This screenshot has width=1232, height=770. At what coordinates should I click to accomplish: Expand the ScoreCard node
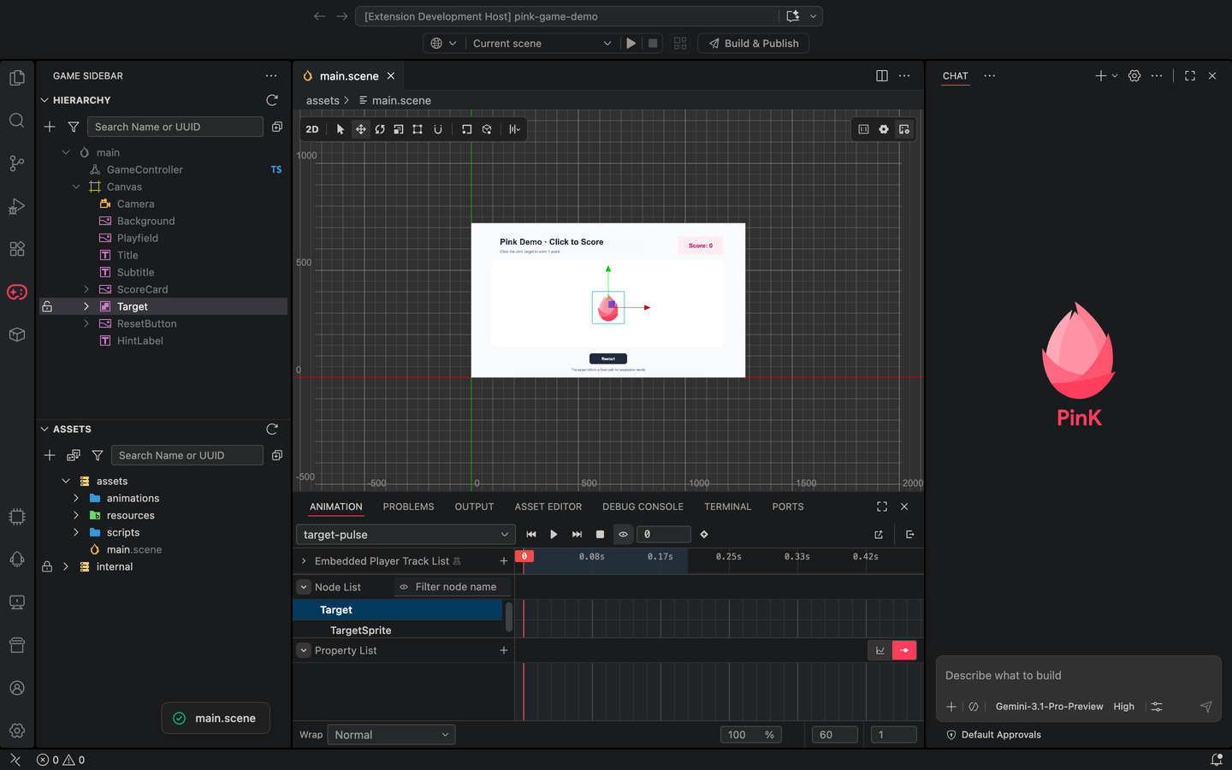click(x=86, y=289)
